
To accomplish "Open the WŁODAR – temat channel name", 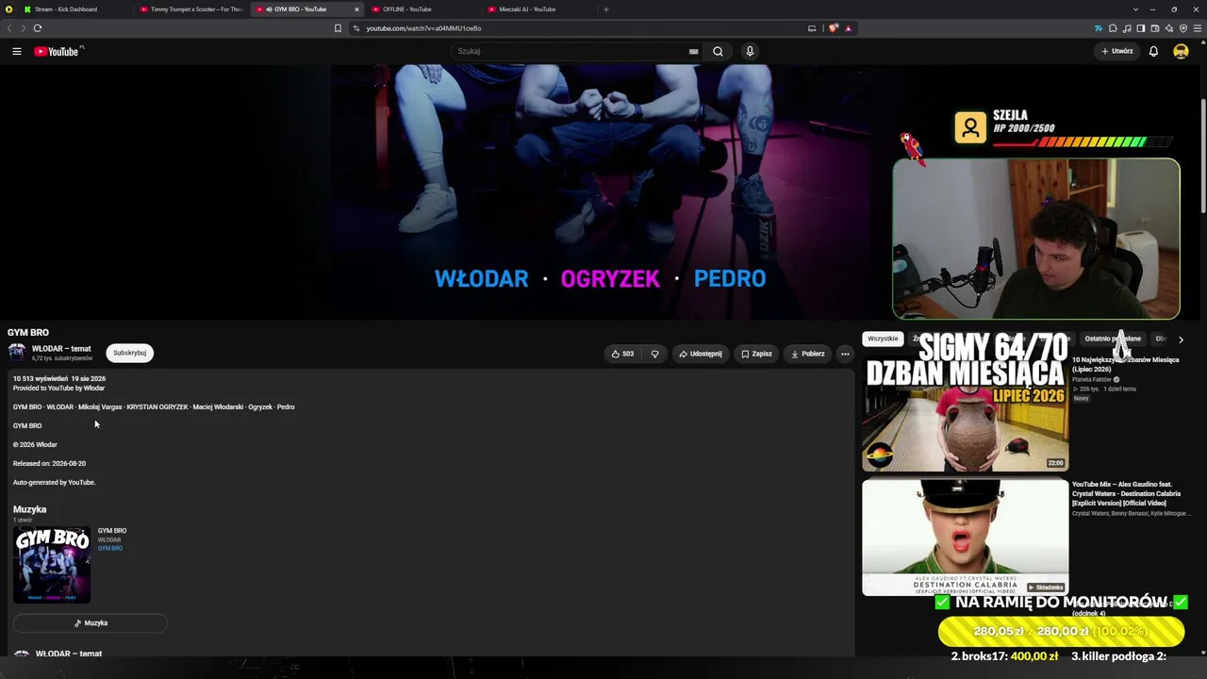I will click(61, 349).
